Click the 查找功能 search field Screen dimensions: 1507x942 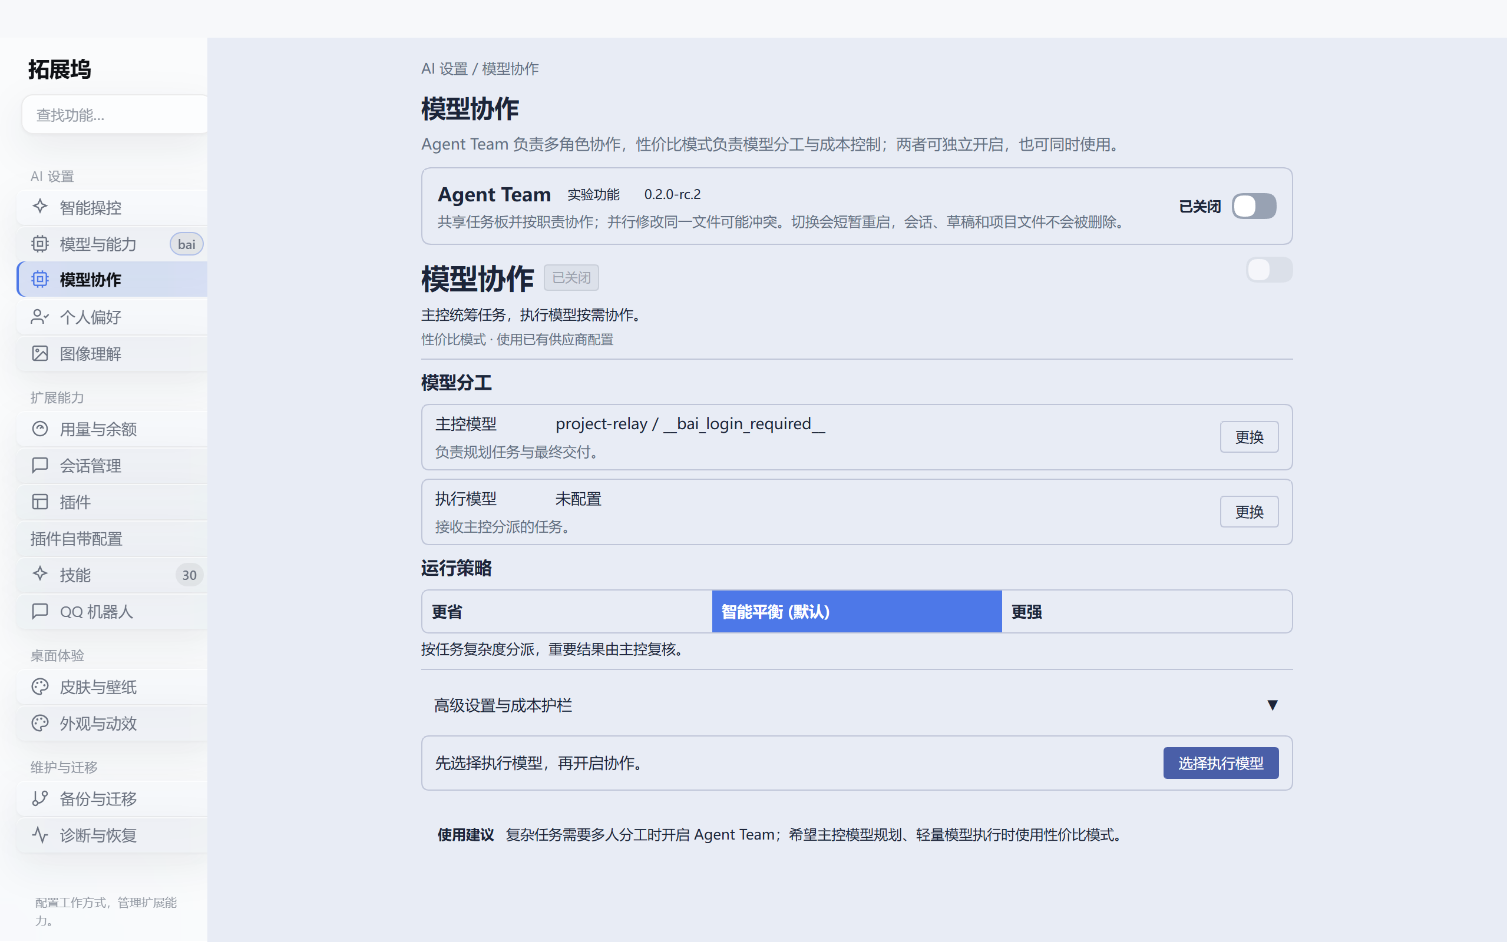pos(115,115)
